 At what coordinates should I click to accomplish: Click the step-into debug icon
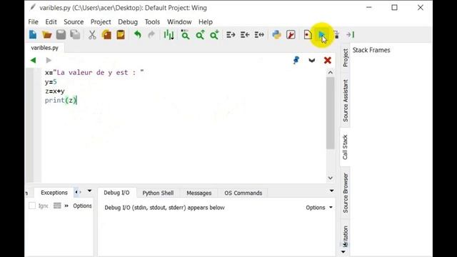336,35
